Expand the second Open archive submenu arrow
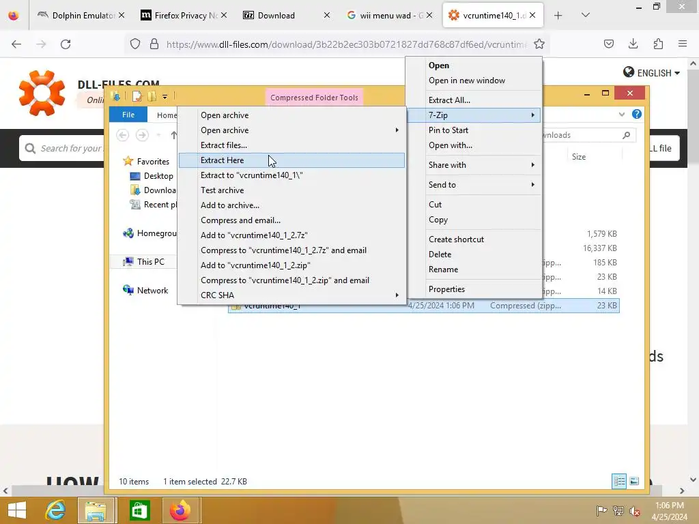699x524 pixels. [397, 130]
